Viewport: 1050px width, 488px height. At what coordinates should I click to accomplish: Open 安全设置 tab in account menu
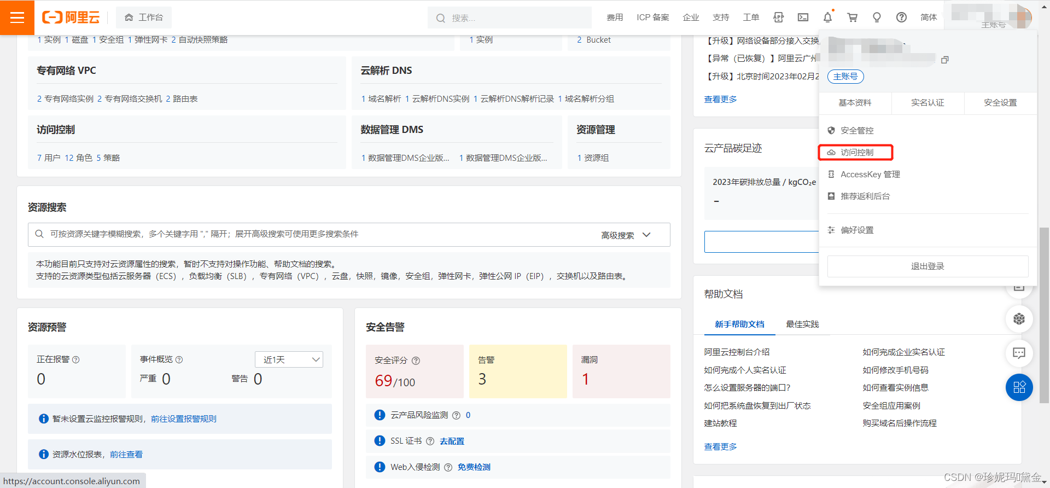[1000, 103]
